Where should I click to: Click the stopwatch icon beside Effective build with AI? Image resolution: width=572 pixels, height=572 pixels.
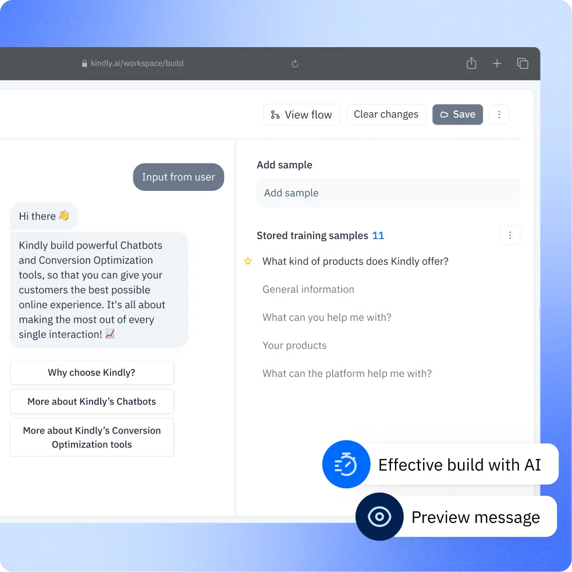coord(346,464)
